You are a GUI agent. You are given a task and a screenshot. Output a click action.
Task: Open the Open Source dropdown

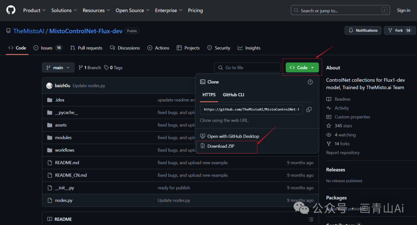click(x=132, y=10)
